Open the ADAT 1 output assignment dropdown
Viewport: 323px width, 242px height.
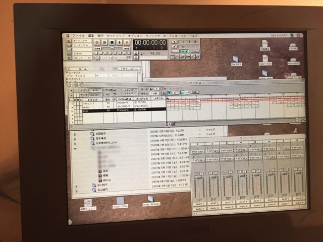pos(199,204)
